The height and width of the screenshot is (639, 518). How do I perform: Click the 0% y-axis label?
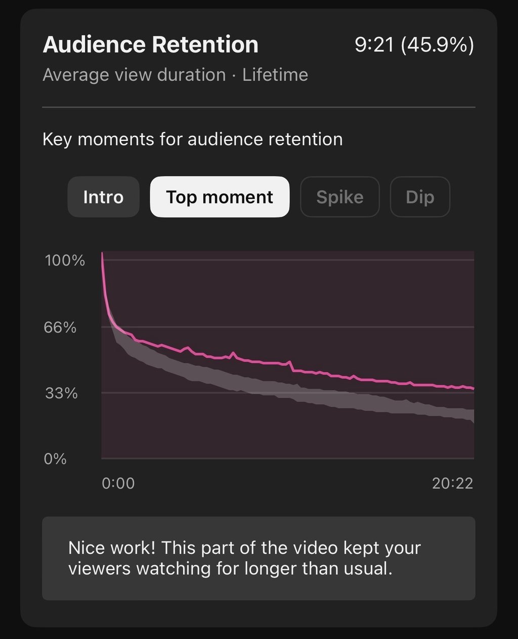click(x=55, y=459)
